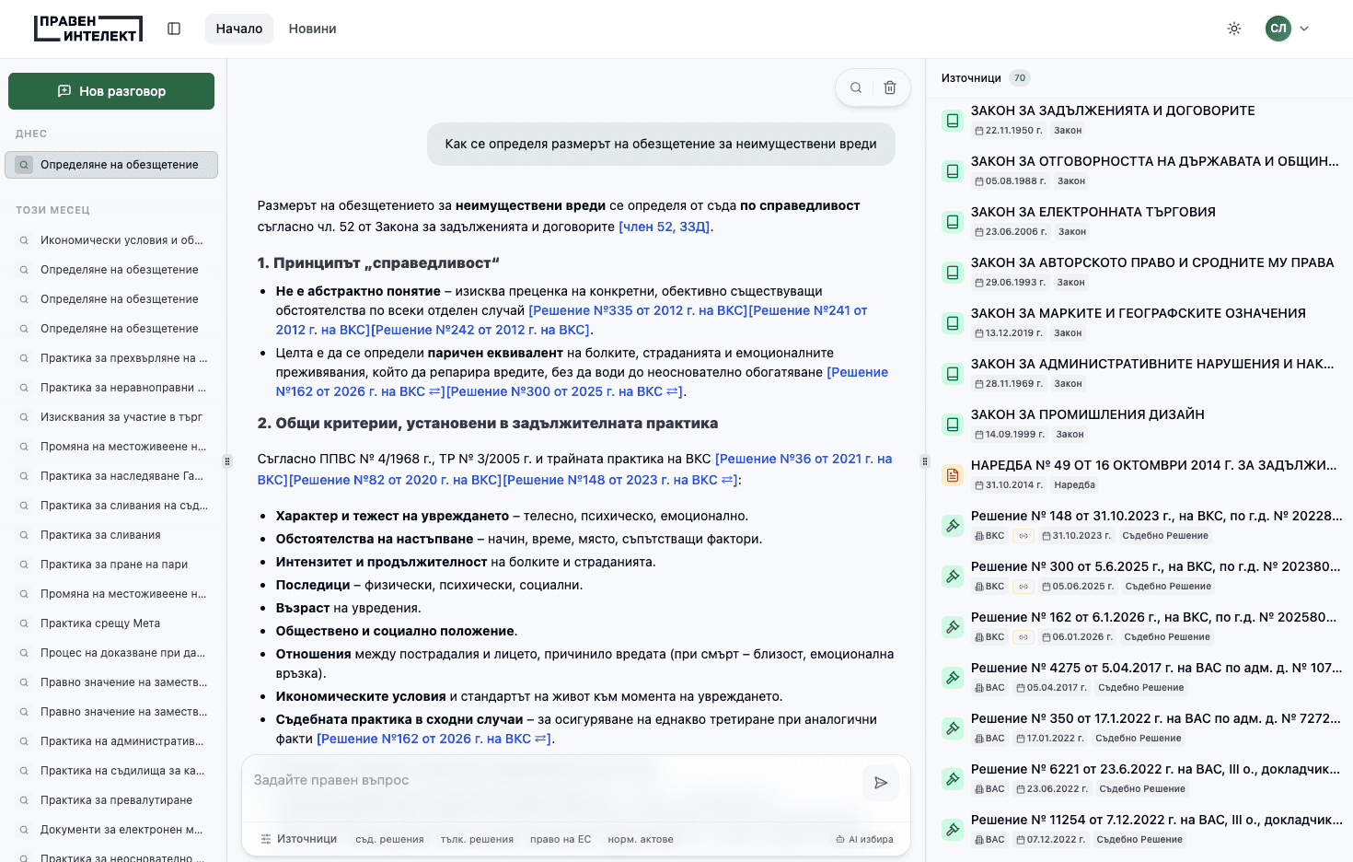Open user menu chevron next to СЛ avatar
Screen dimensions: 1353x862
1304,29
